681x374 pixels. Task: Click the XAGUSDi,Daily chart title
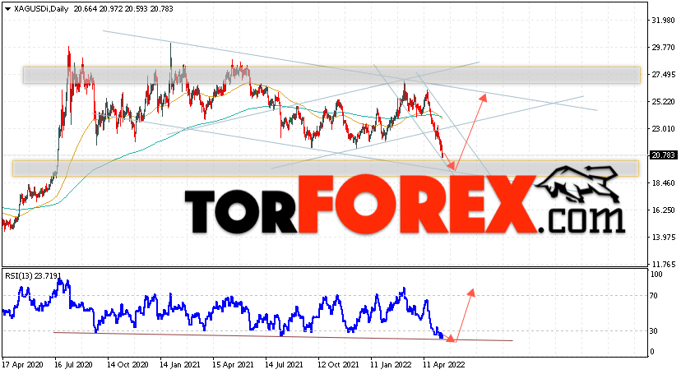pyautogui.click(x=41, y=9)
